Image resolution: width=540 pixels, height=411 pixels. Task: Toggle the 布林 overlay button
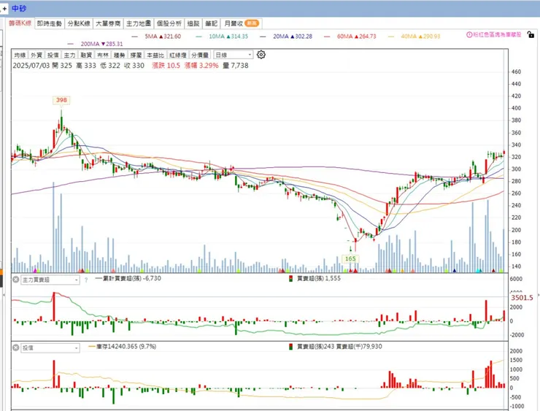103,55
